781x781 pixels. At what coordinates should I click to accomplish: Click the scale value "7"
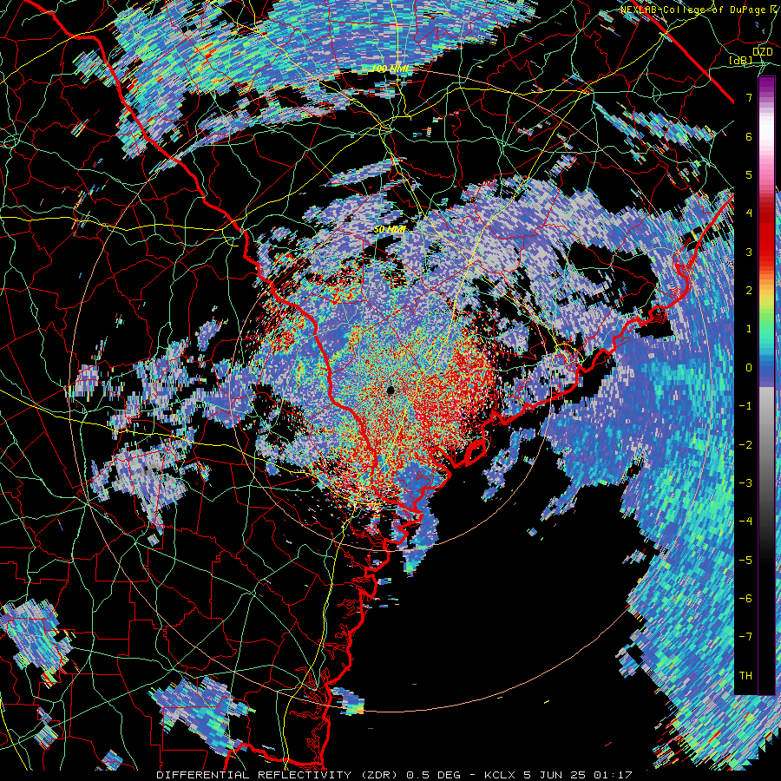[x=749, y=97]
